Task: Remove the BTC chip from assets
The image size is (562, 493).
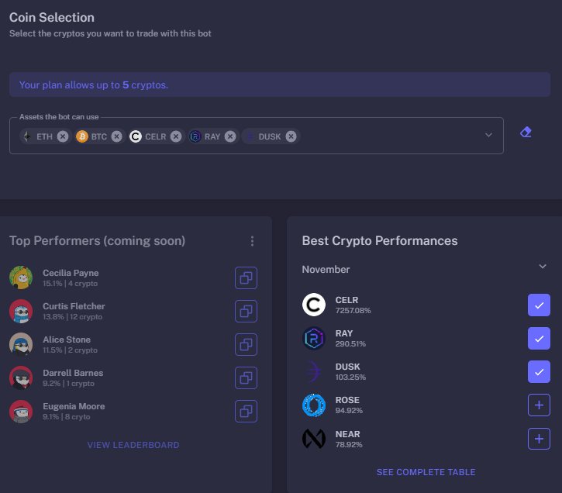Action: pyautogui.click(x=116, y=136)
